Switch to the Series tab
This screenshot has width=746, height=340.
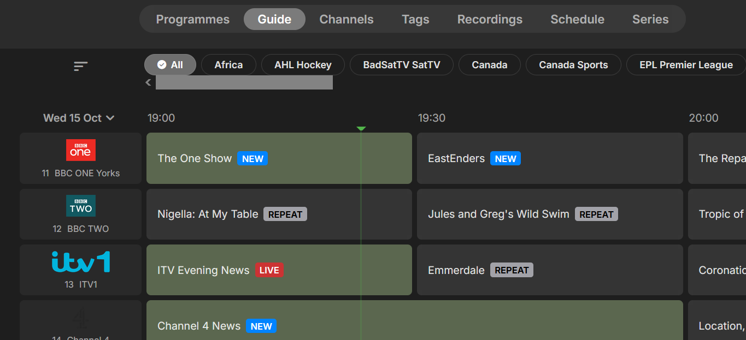click(x=650, y=19)
